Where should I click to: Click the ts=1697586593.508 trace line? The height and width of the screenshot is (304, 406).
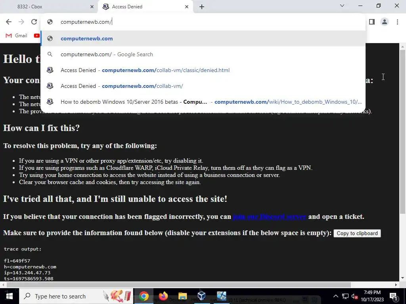pyautogui.click(x=29, y=279)
